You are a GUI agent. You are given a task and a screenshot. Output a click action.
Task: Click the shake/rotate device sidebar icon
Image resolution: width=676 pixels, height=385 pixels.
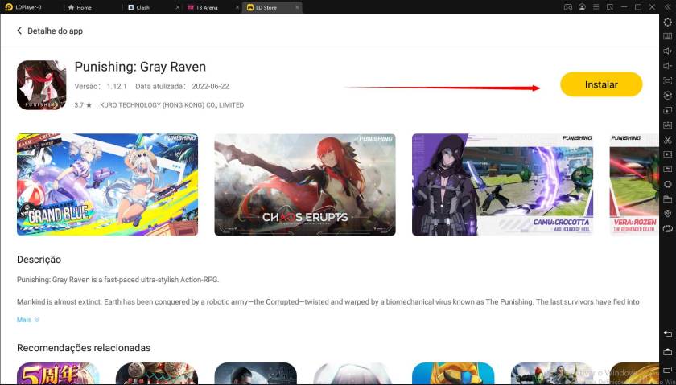[x=668, y=229]
